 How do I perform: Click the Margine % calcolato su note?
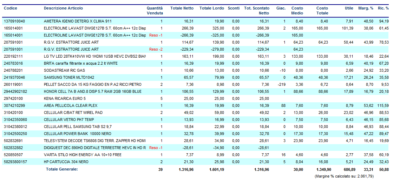[x=344, y=176]
